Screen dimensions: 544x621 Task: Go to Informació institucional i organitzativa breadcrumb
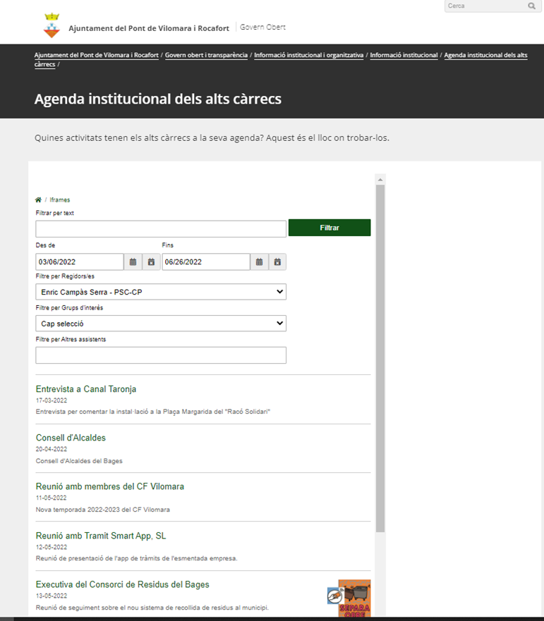(309, 55)
